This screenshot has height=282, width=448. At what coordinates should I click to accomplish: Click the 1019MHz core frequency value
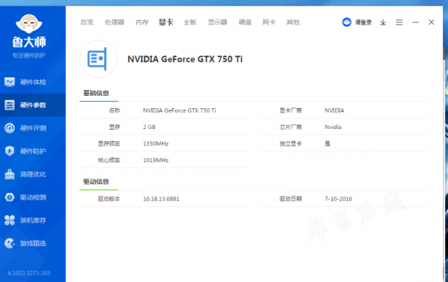pyautogui.click(x=156, y=160)
